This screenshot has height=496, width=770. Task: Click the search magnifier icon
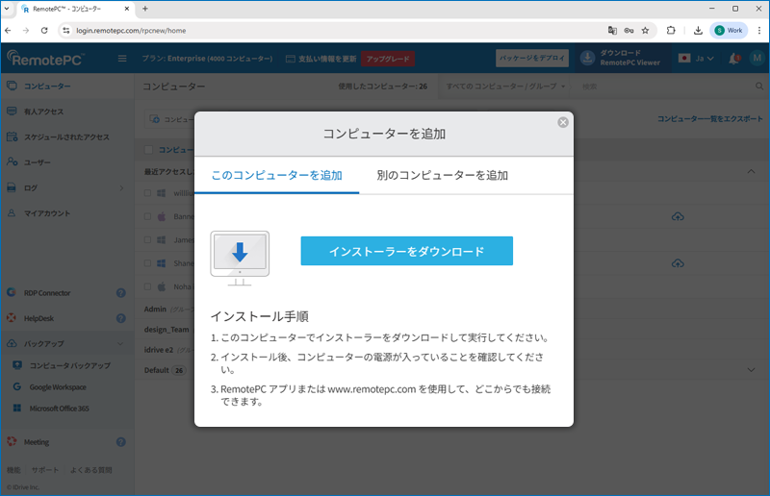[759, 87]
